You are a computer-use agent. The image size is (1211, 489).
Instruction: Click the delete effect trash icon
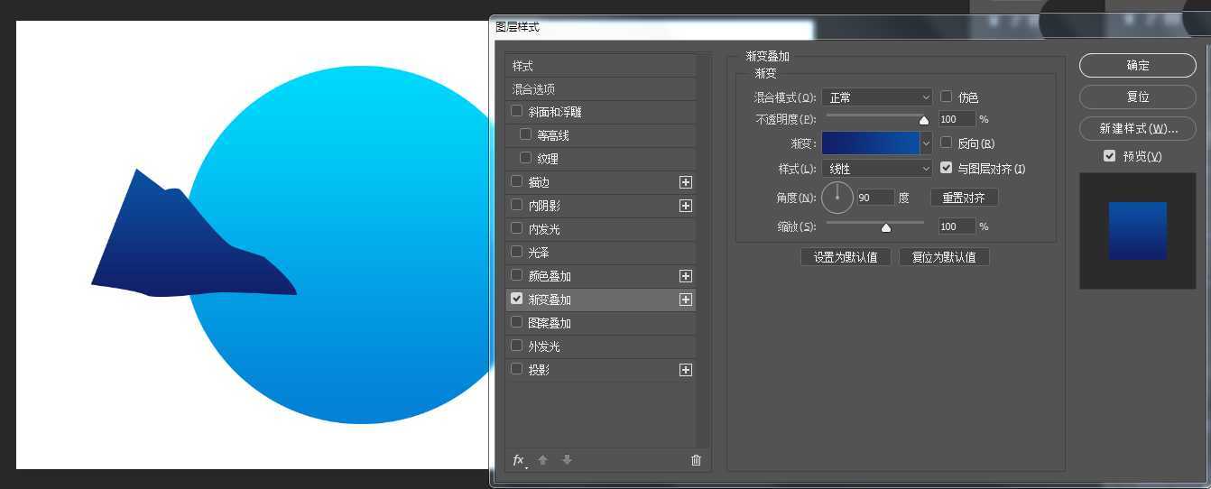(x=696, y=460)
